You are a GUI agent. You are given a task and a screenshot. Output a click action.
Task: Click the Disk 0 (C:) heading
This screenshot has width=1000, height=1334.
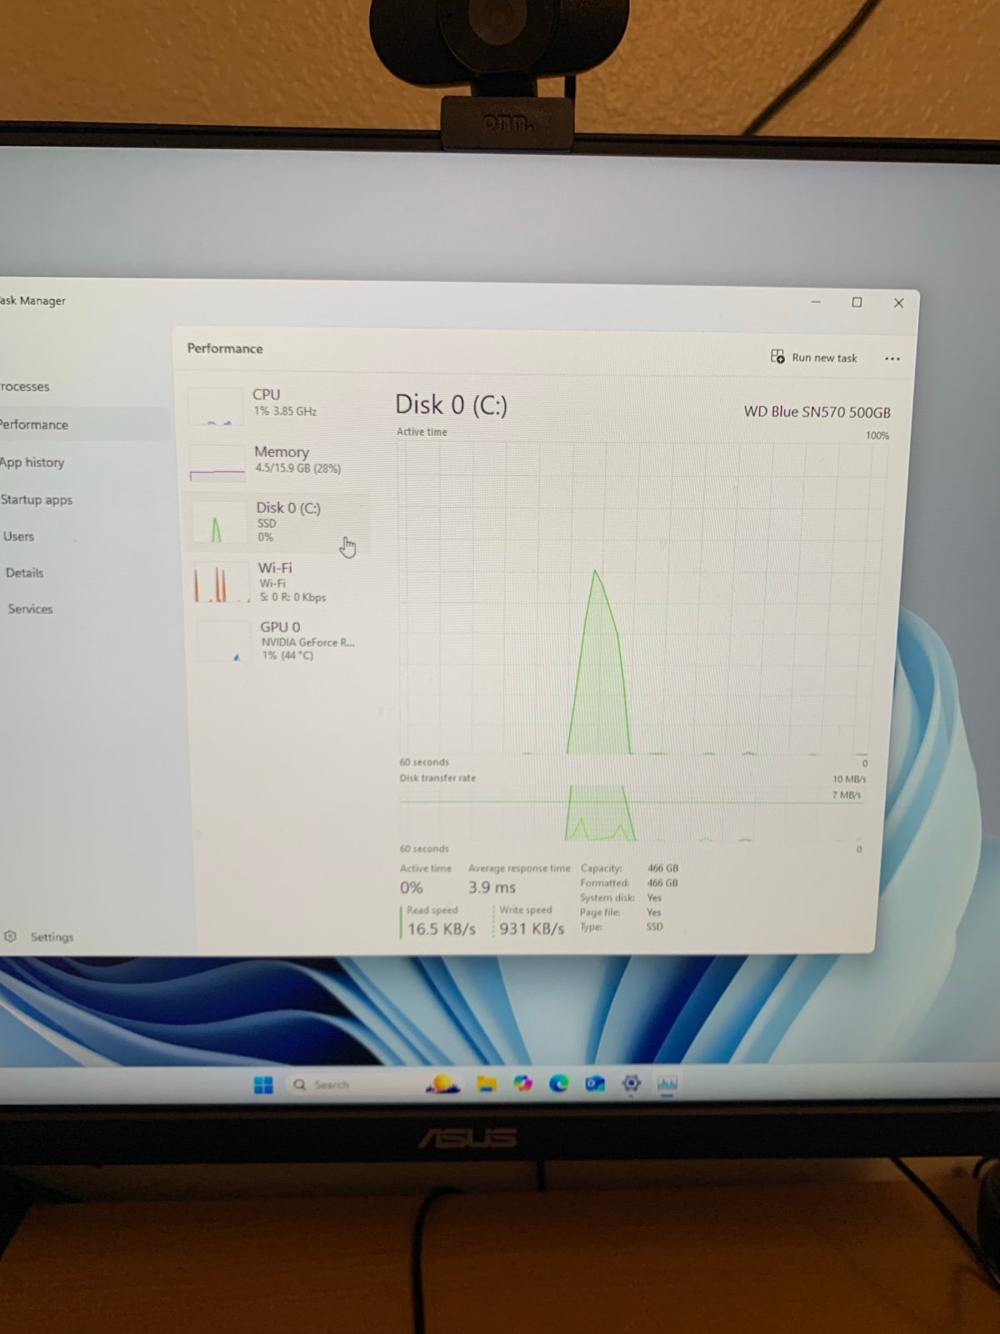tap(451, 405)
